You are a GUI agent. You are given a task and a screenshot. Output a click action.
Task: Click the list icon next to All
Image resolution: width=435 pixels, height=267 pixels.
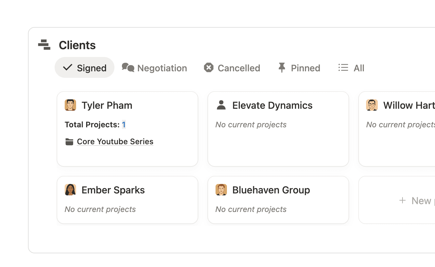pyautogui.click(x=343, y=67)
